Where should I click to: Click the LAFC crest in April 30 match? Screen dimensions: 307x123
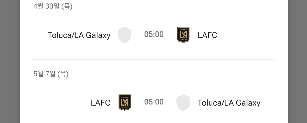click(x=183, y=35)
